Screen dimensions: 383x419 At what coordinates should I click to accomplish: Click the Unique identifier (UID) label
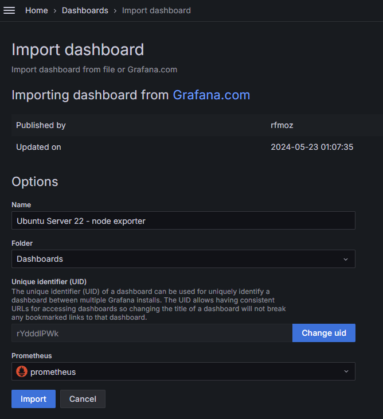pyautogui.click(x=49, y=282)
